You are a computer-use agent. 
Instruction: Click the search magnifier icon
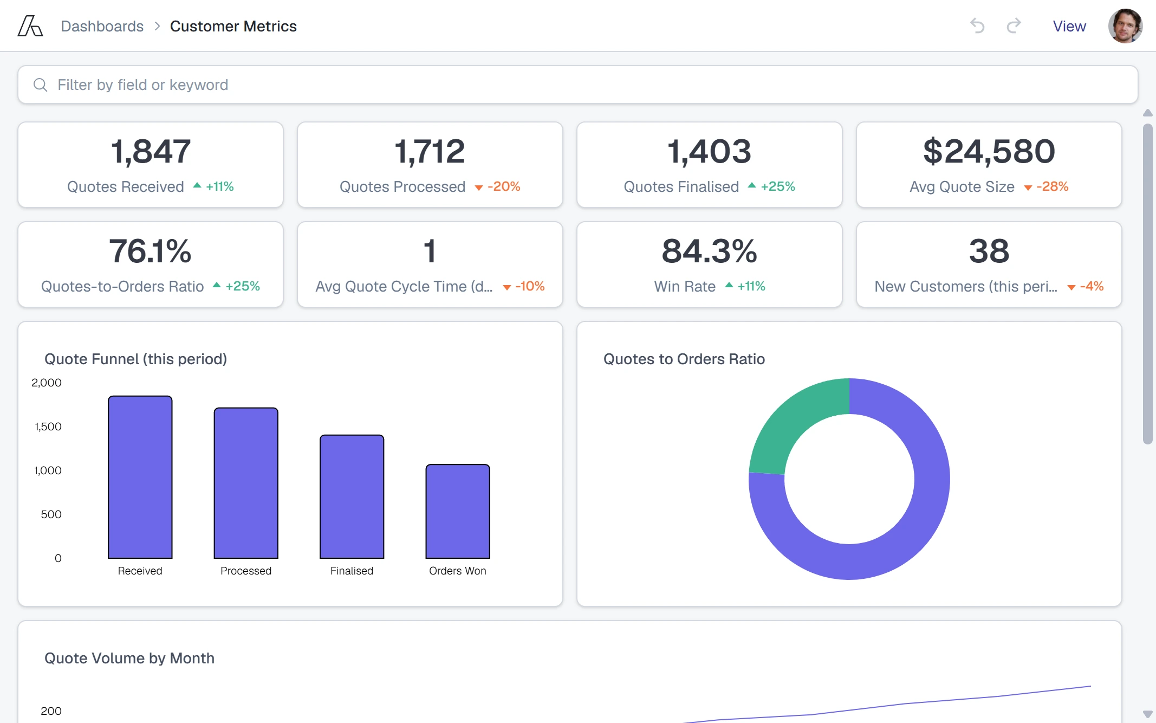tap(40, 85)
